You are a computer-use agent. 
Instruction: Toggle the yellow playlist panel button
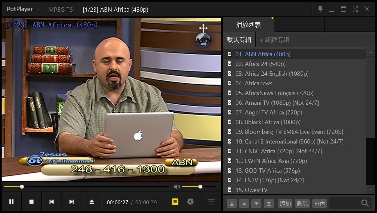(175, 202)
